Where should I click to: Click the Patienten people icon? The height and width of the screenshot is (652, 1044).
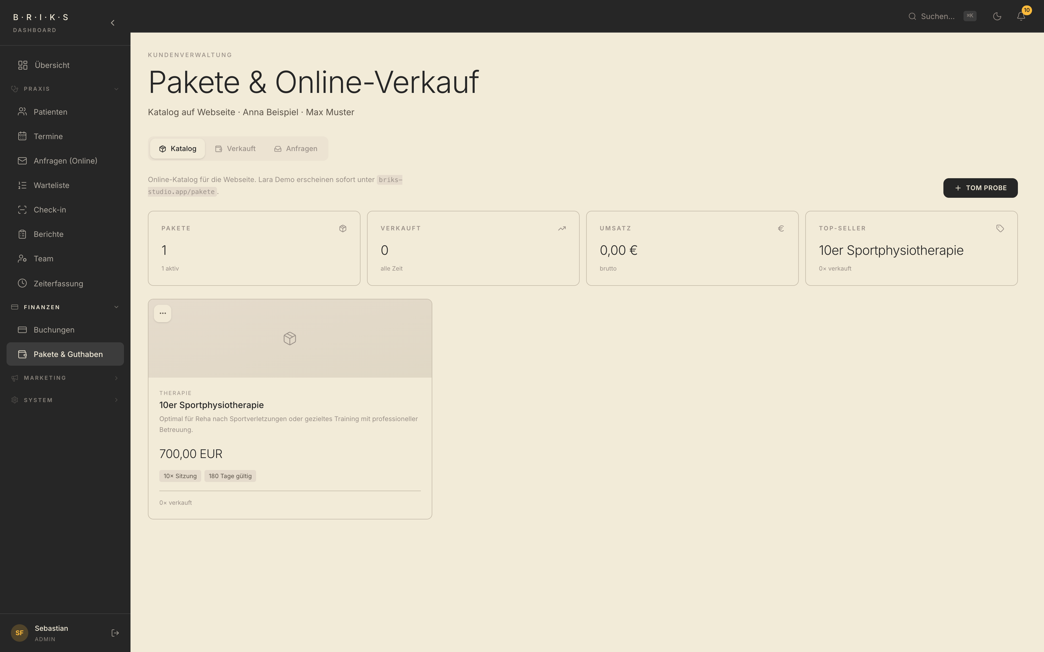pyautogui.click(x=23, y=112)
